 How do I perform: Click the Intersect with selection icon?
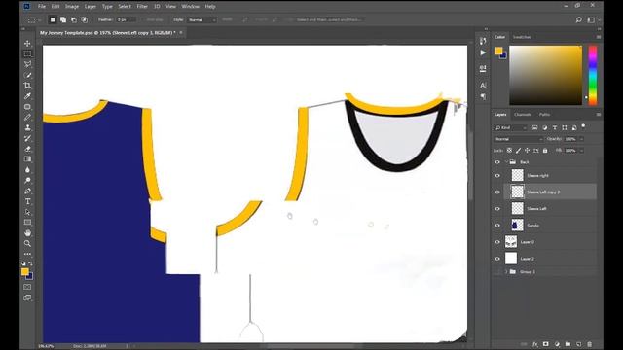[85, 19]
